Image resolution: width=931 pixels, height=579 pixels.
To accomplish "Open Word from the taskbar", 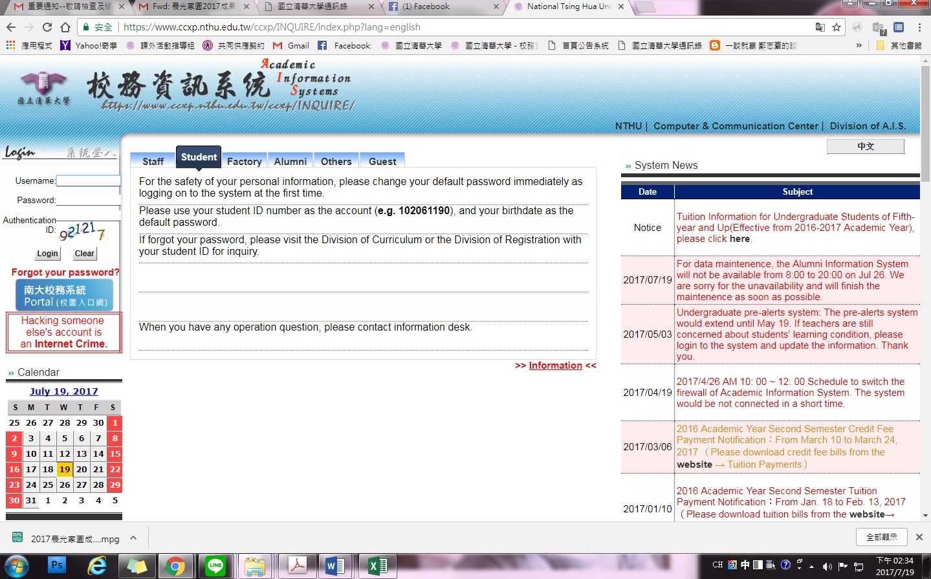I will [335, 567].
